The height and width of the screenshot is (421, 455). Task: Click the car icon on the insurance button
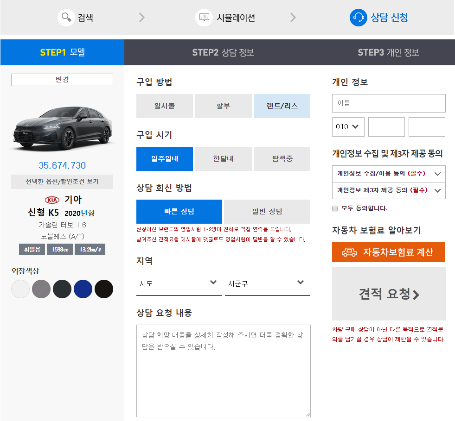(349, 252)
